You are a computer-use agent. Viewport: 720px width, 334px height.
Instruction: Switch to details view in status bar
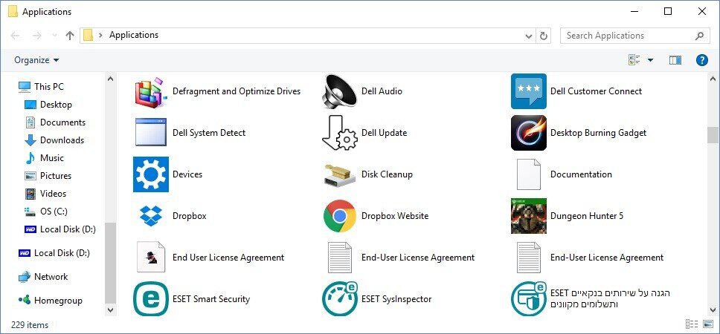pyautogui.click(x=692, y=324)
